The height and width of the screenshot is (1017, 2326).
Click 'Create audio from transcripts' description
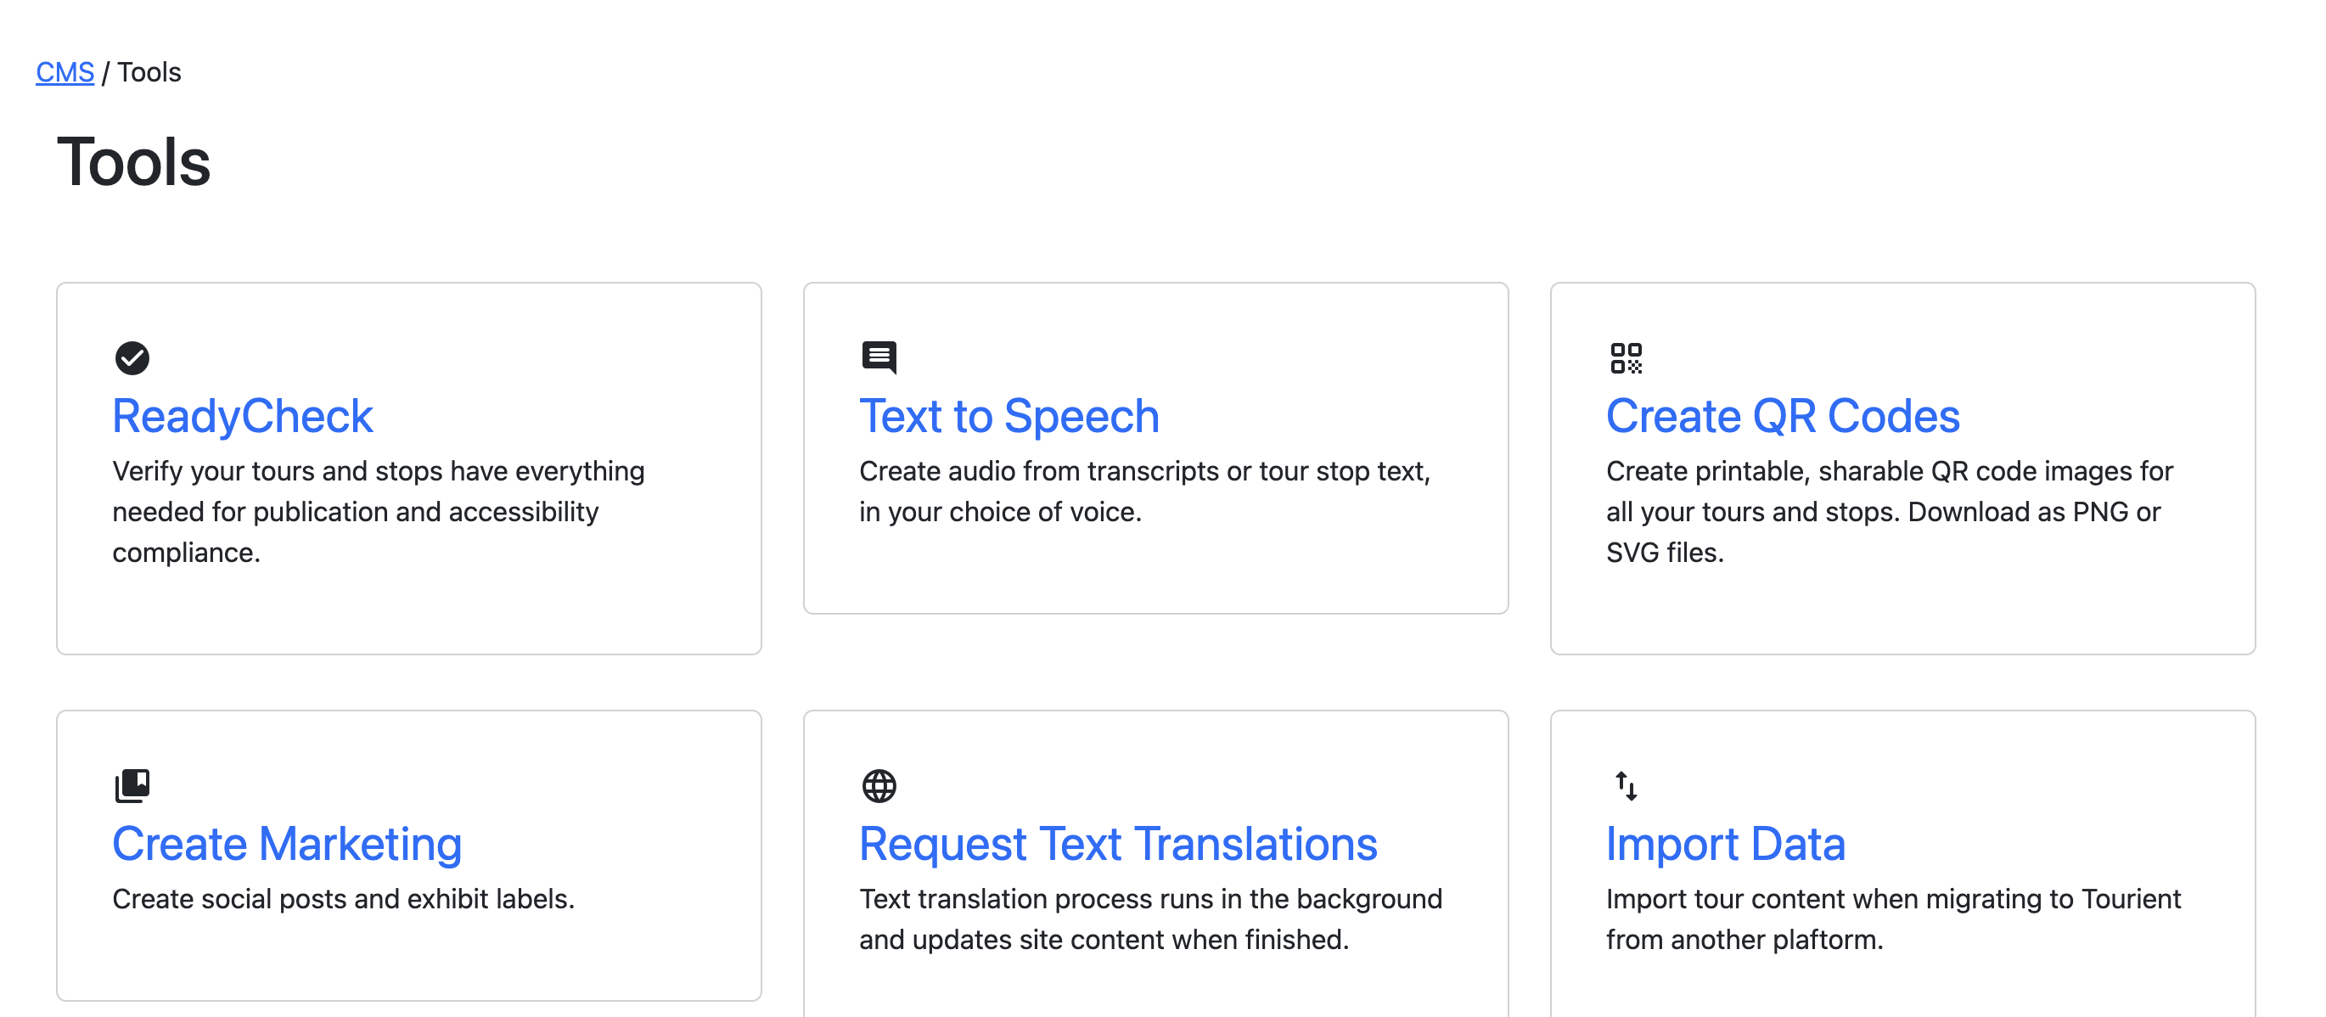pos(1145,492)
